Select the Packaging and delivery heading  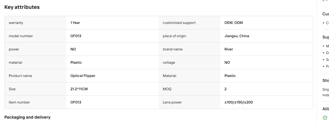(x=28, y=117)
